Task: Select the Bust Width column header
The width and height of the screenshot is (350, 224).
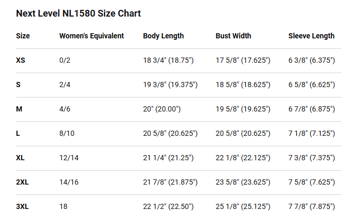Action: (x=234, y=36)
